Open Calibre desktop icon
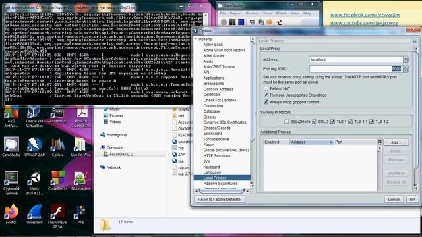The width and height of the screenshot is (422, 237). click(x=57, y=147)
